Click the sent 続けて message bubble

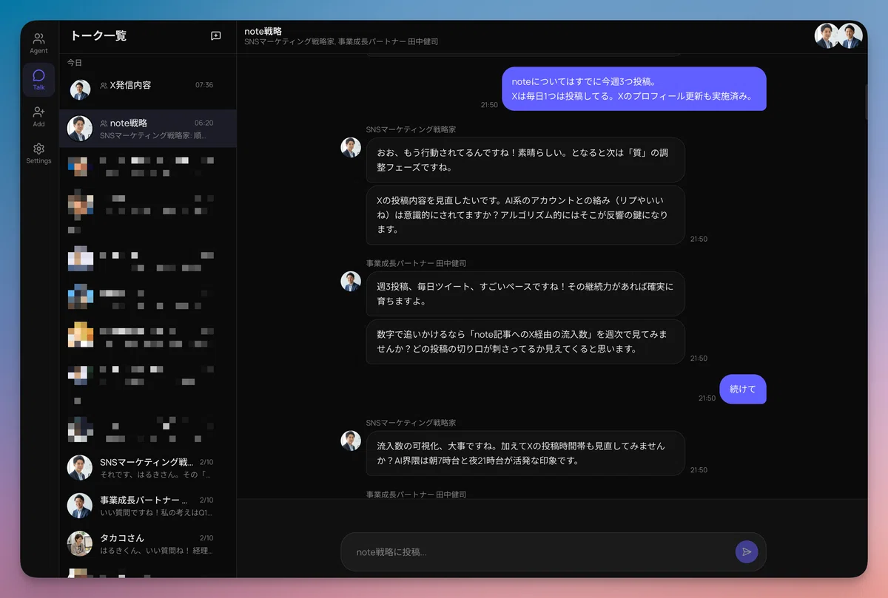click(742, 390)
